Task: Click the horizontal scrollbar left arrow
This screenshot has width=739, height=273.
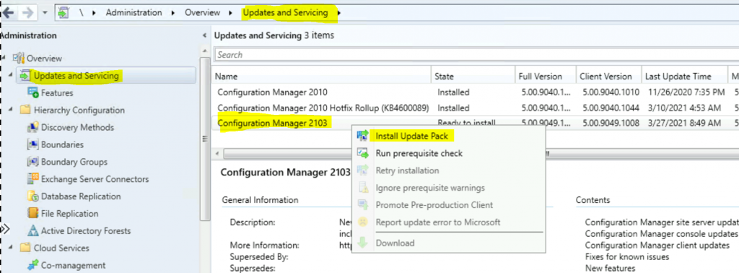Action: pos(217,154)
